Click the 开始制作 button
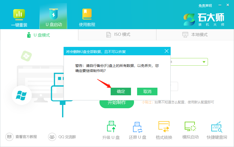This screenshot has width=234, height=147. pyautogui.click(x=117, y=103)
